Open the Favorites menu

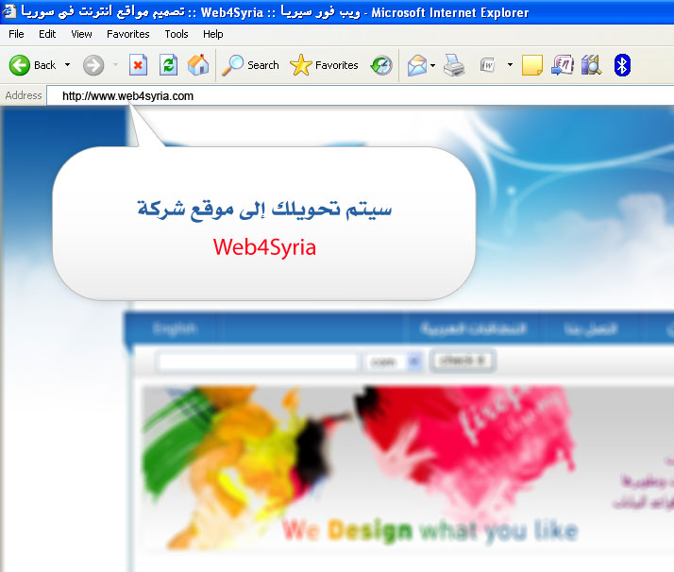point(128,34)
